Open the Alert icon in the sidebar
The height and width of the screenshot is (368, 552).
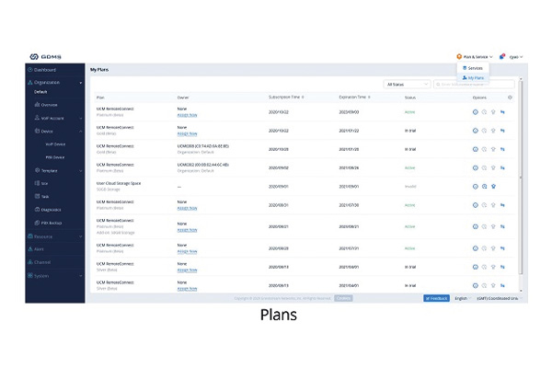[30, 249]
